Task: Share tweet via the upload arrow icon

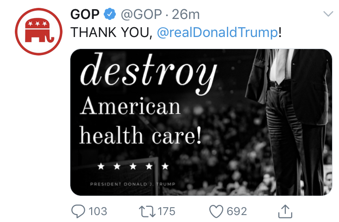Action: [285, 211]
